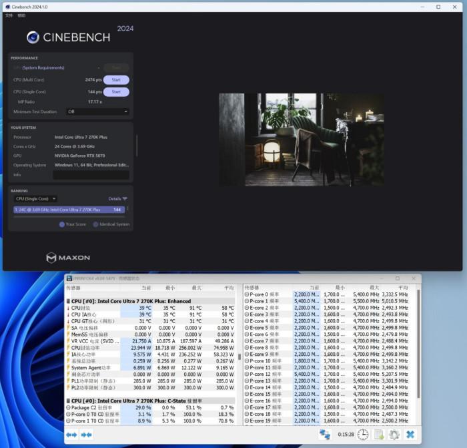Click the Maxon logo

click(x=68, y=258)
